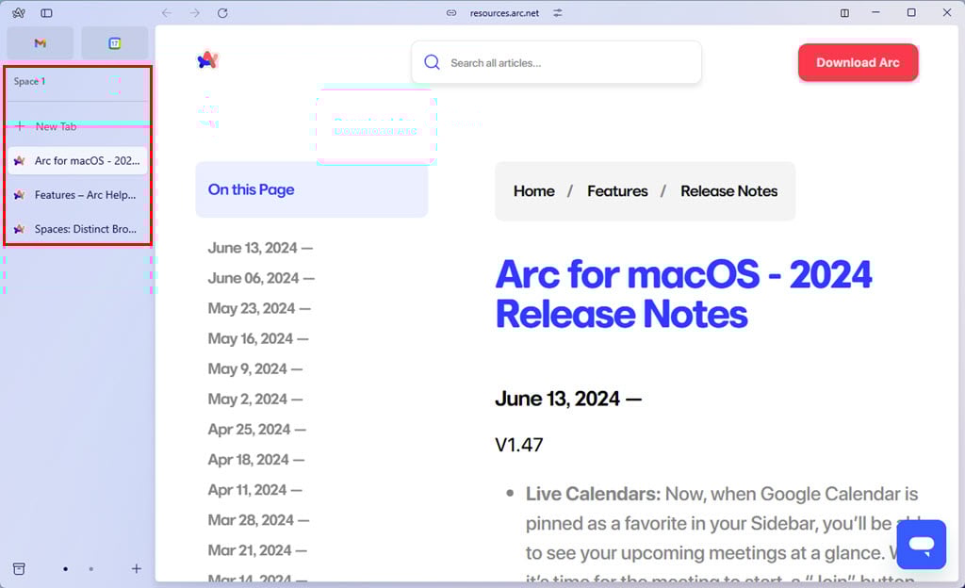The image size is (965, 588).
Task: Open the chat support bubble
Action: pyautogui.click(x=922, y=545)
